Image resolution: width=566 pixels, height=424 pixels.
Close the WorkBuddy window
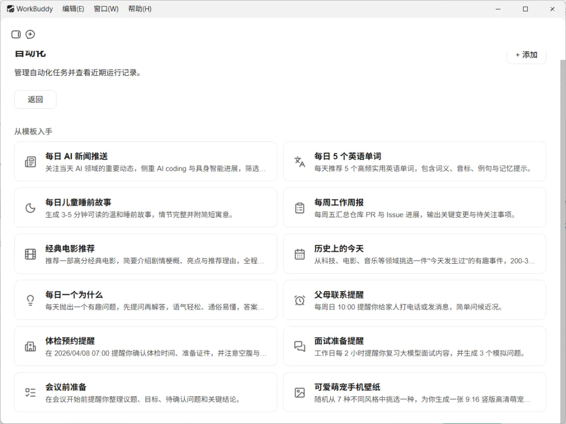click(x=552, y=9)
